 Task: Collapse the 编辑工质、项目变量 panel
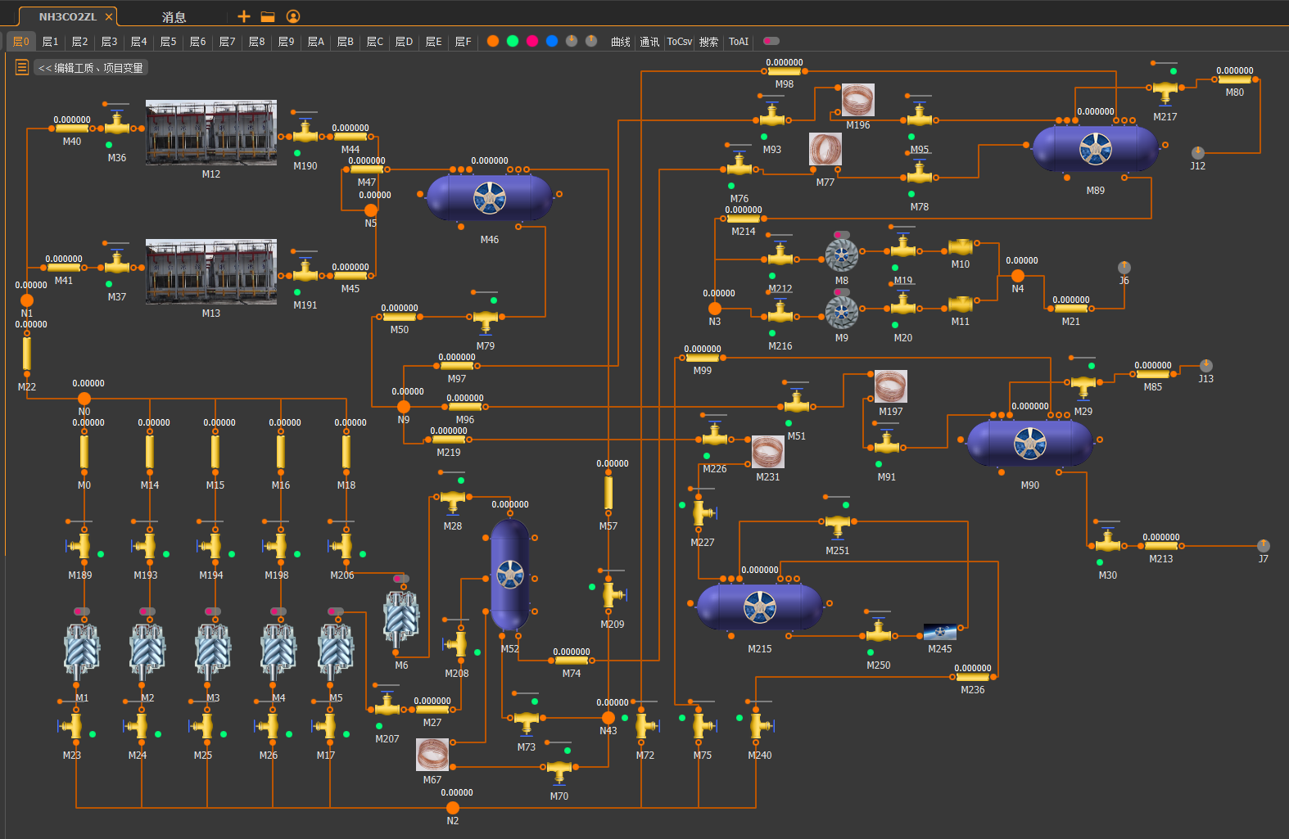[91, 68]
